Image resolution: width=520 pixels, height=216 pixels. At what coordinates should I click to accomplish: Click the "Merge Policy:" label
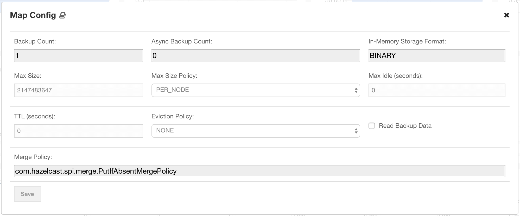(x=33, y=157)
